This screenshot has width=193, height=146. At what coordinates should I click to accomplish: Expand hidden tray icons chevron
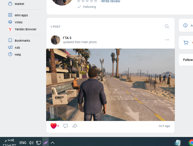point(53,143)
